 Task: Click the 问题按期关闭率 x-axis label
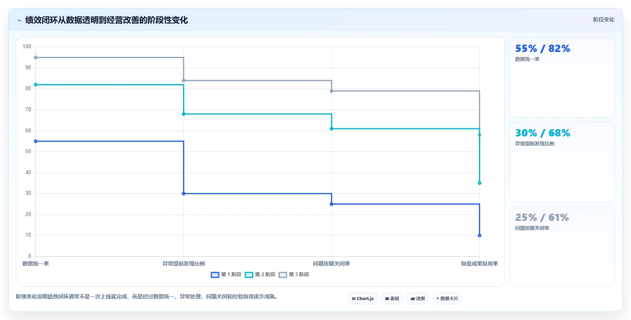click(332, 264)
